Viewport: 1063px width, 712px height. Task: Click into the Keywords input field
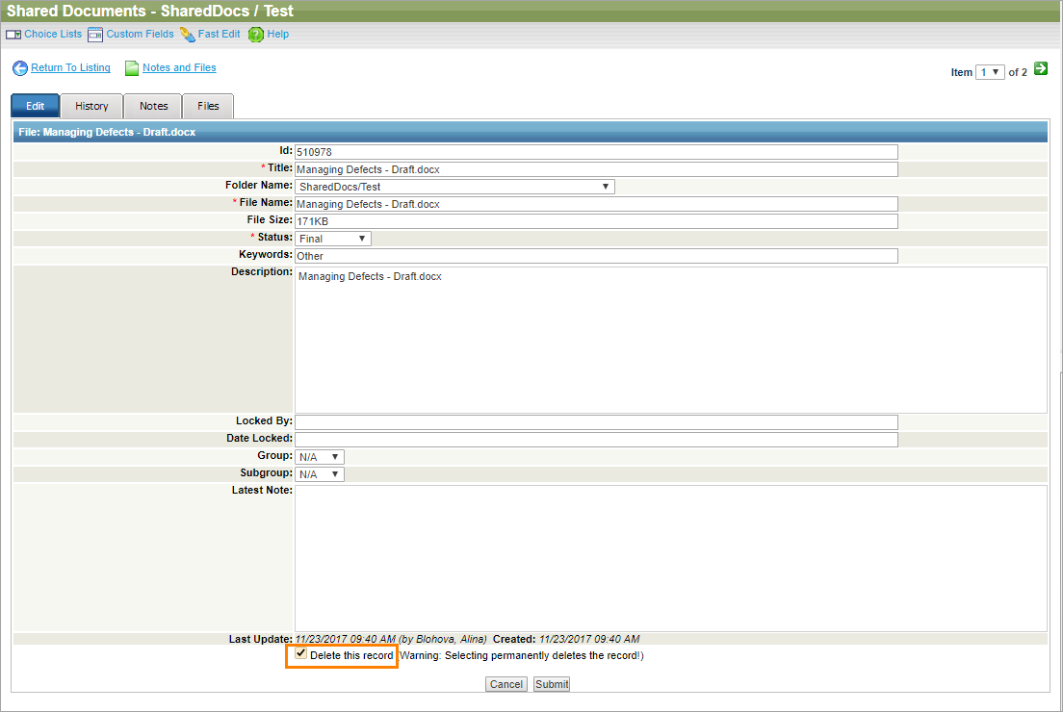pos(596,256)
